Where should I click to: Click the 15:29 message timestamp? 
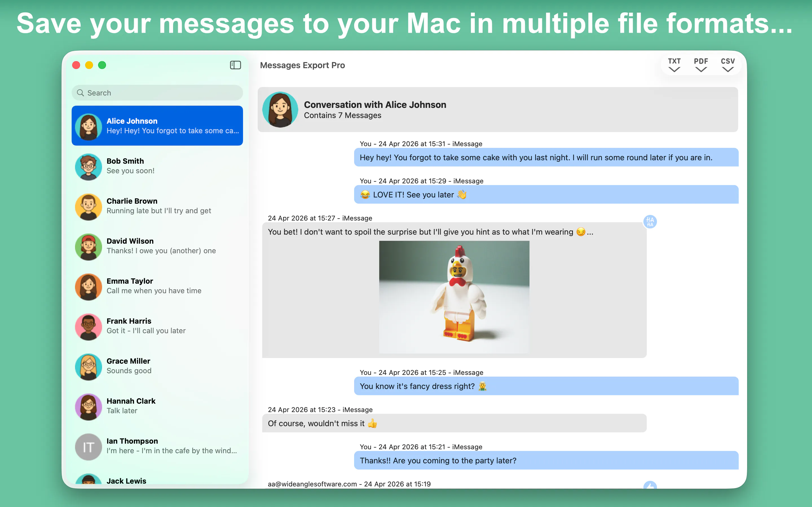[422, 181]
